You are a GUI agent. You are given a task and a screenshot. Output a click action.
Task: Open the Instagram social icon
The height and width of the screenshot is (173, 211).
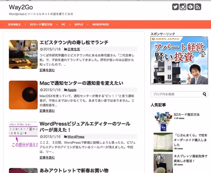[183, 7]
